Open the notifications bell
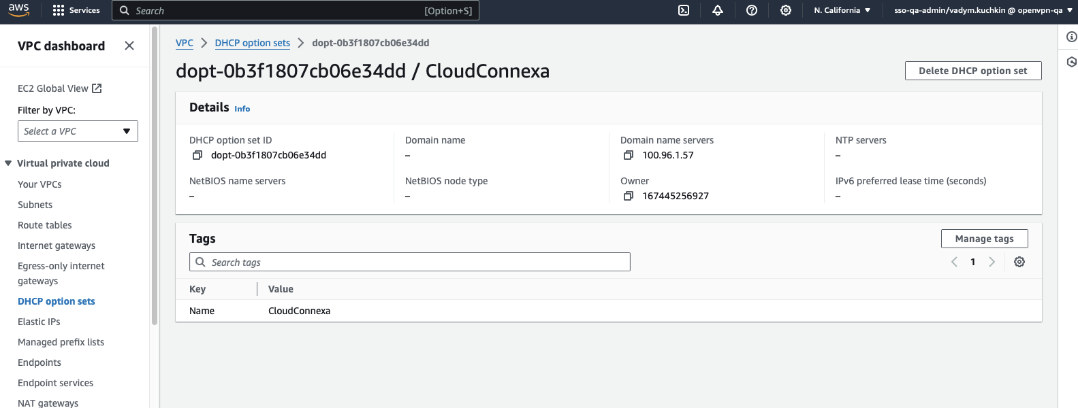The height and width of the screenshot is (408, 1078). click(x=718, y=10)
